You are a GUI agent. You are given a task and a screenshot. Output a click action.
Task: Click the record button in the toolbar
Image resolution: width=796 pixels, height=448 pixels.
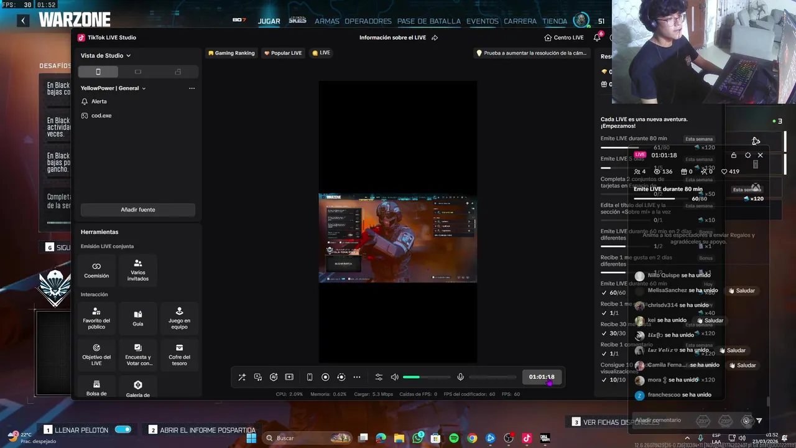point(325,377)
